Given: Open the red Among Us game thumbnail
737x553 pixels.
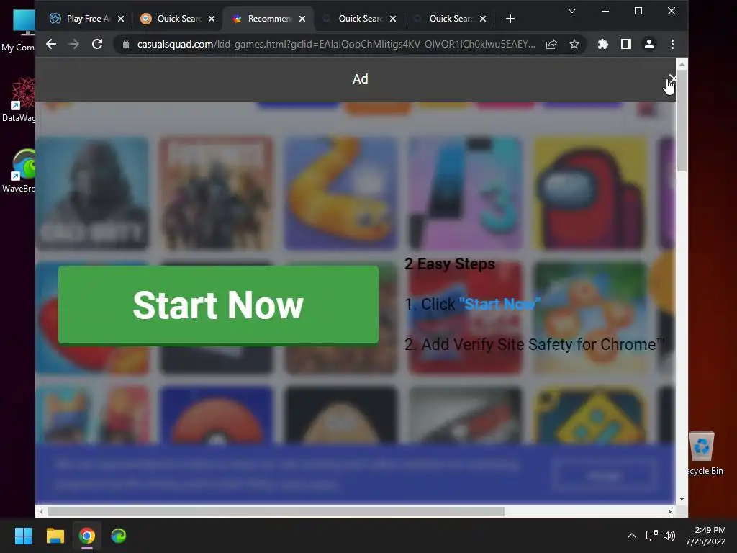Looking at the screenshot, I should pyautogui.click(x=591, y=193).
